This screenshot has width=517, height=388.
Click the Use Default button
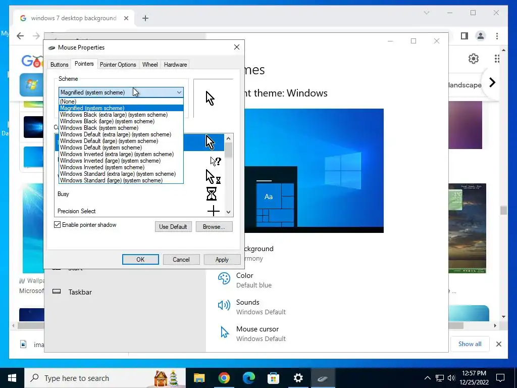[x=173, y=227]
